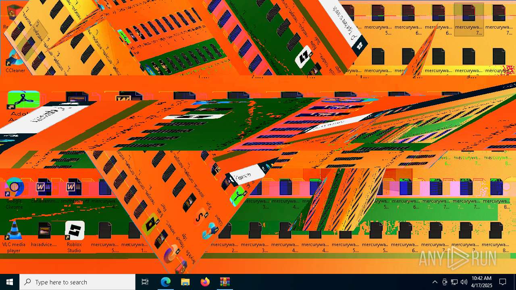Screen dimensions: 516x290
Task: Select the hasadvice image file icon
Action: pyautogui.click(x=44, y=234)
